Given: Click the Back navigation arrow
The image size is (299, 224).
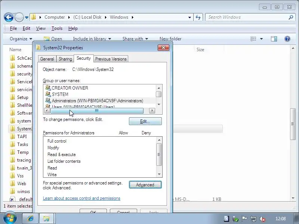Looking at the screenshot, I should click(x=9, y=17).
